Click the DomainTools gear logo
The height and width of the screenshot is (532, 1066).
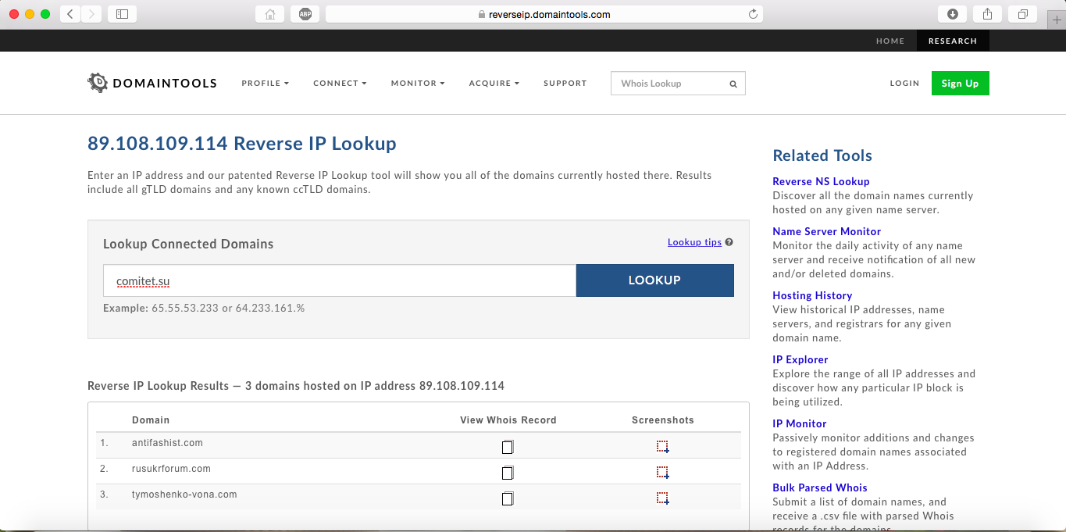[x=98, y=83]
